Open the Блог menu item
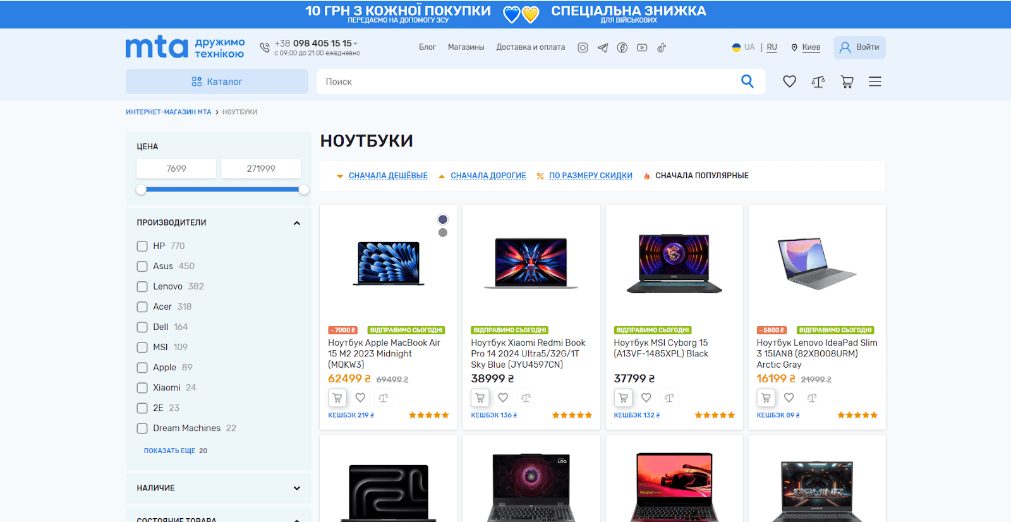 [427, 47]
